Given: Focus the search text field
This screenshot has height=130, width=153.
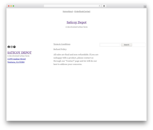Looking at the screenshot, I should click(x=110, y=45).
